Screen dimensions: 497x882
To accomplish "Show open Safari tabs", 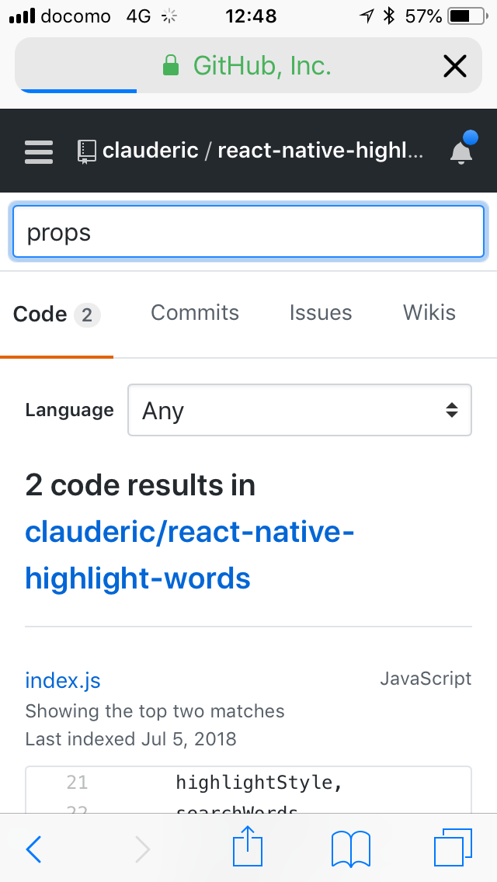I will click(453, 849).
